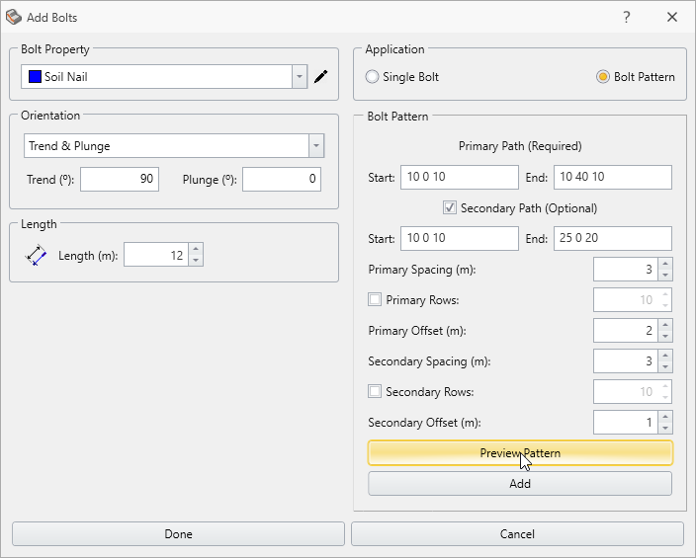The width and height of the screenshot is (696, 558).
Task: Click the Plunge angle input field
Action: coord(282,179)
